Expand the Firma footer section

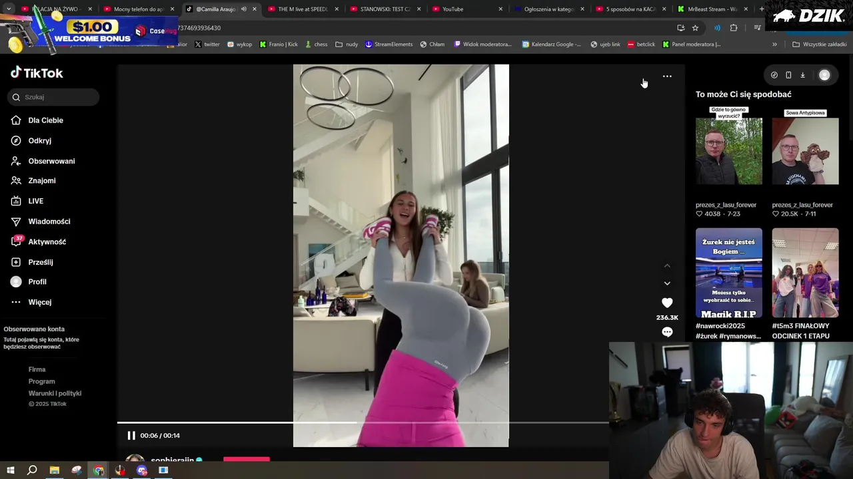tap(37, 369)
